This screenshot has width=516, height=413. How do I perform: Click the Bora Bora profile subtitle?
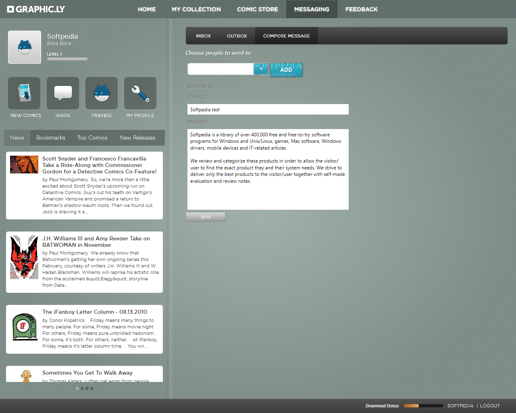(x=59, y=44)
